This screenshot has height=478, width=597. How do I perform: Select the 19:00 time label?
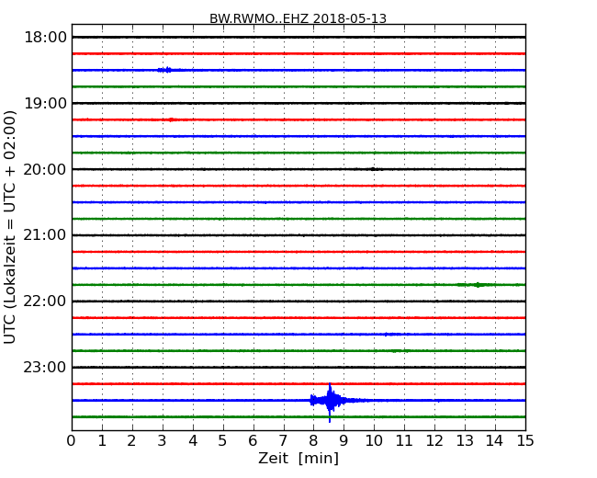tap(45, 103)
